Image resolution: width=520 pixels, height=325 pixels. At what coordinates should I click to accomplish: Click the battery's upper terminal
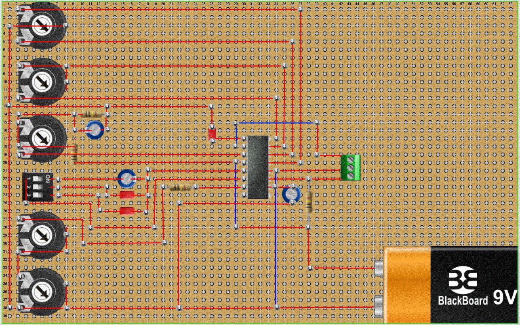[x=379, y=268]
